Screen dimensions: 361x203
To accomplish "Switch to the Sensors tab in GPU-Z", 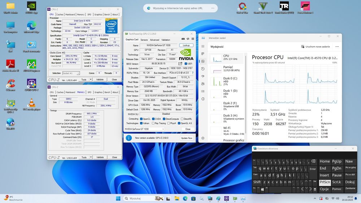I will pyautogui.click(x=144, y=40).
